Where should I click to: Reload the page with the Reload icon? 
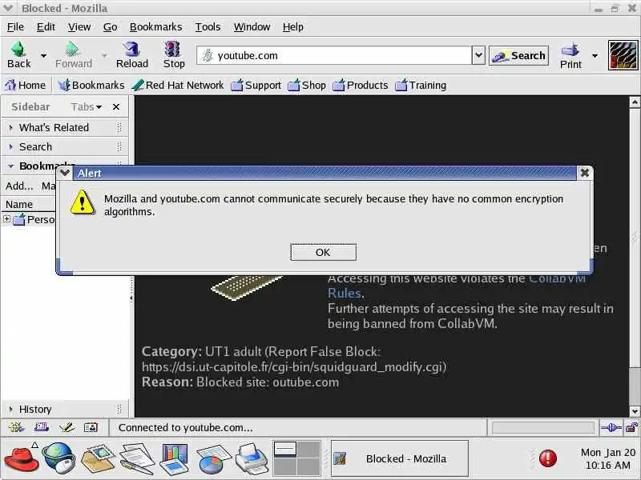131,55
